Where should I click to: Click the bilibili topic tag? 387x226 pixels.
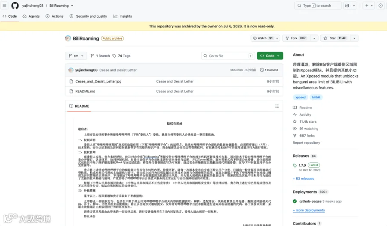point(316,97)
